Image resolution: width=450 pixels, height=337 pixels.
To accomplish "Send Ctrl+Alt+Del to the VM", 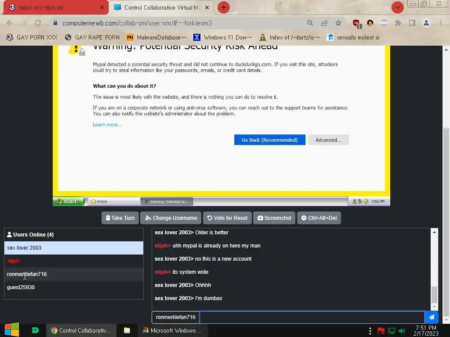I will [319, 218].
